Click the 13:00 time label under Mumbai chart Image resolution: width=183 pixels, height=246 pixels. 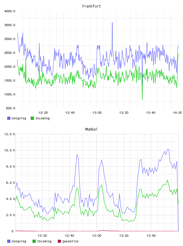click(97, 236)
